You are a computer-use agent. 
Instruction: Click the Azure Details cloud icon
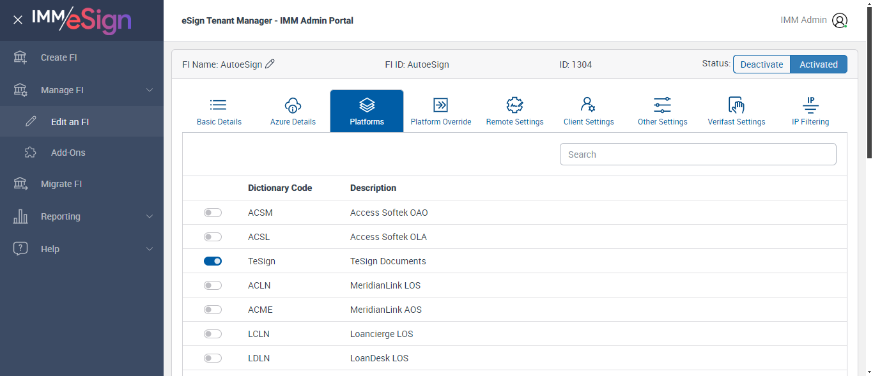[293, 105]
